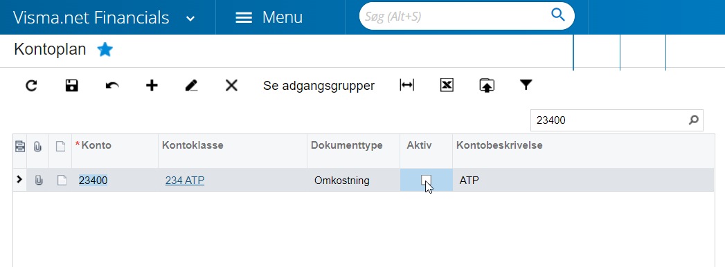Open the upload import icon

tap(486, 86)
